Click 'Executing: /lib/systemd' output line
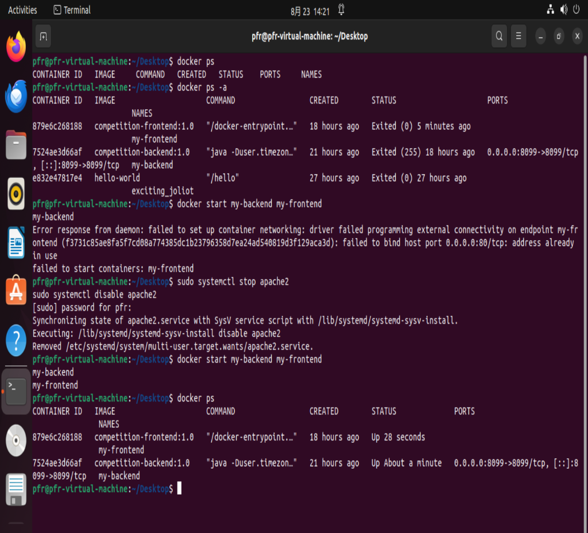This screenshot has width=588, height=533. click(156, 334)
